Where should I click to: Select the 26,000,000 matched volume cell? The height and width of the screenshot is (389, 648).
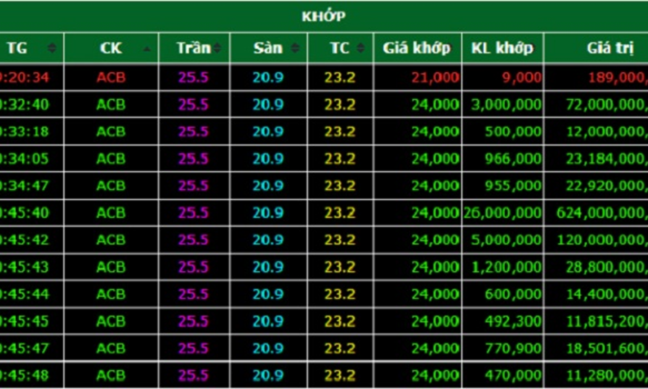[503, 213]
